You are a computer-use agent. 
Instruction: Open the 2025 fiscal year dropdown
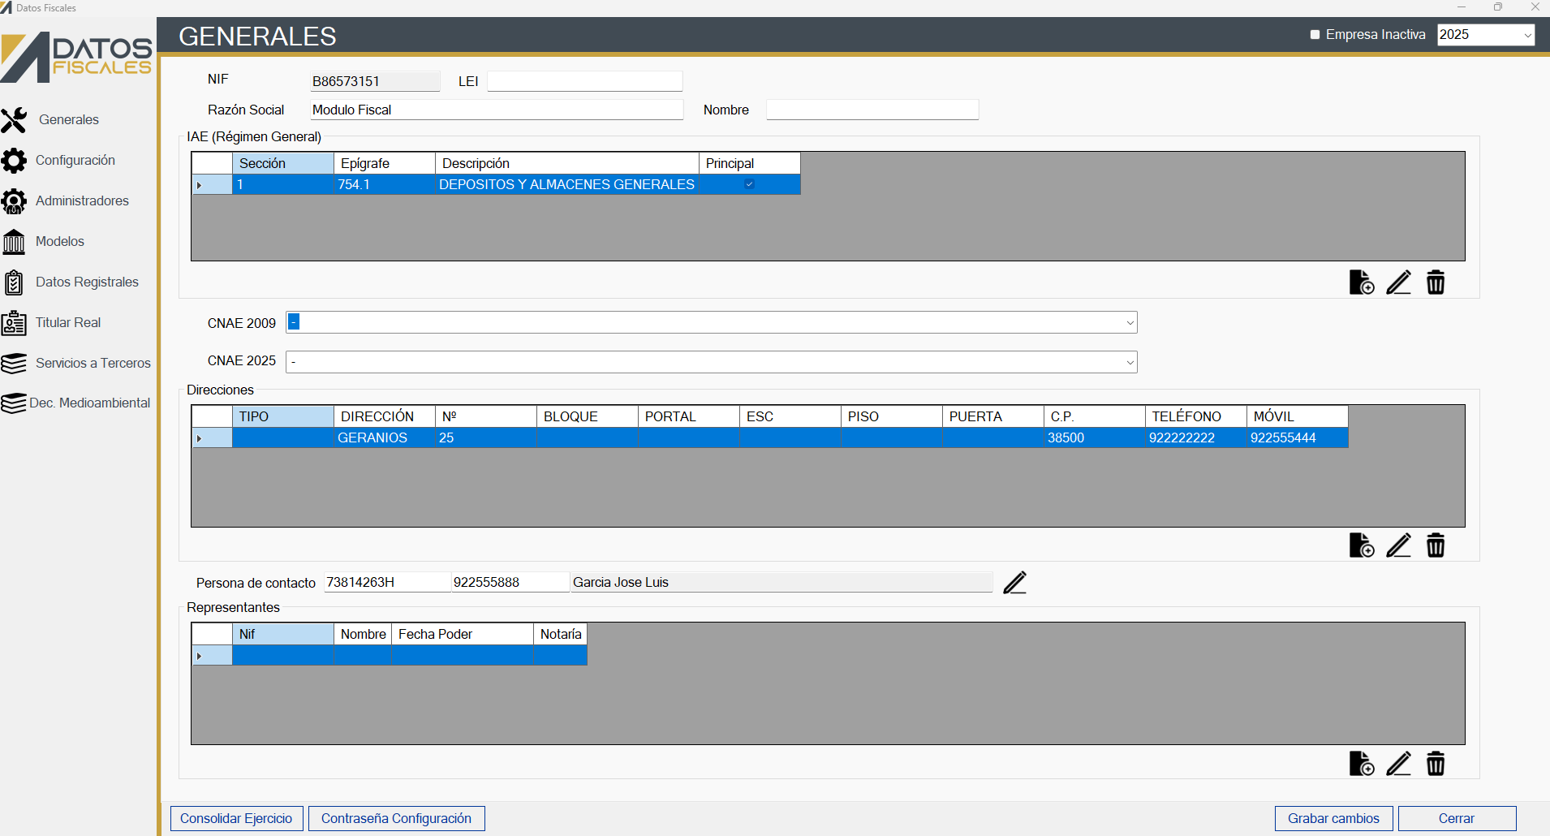(1526, 35)
